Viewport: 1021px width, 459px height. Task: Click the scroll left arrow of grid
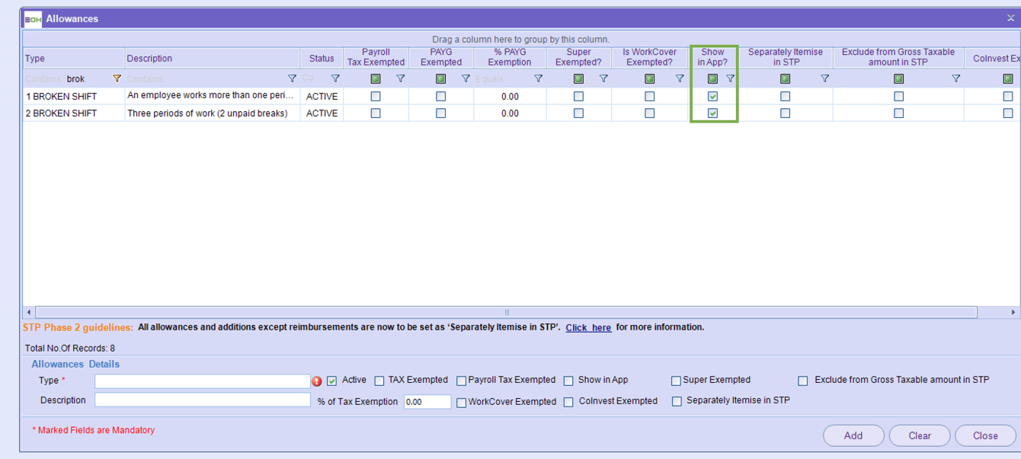29,312
